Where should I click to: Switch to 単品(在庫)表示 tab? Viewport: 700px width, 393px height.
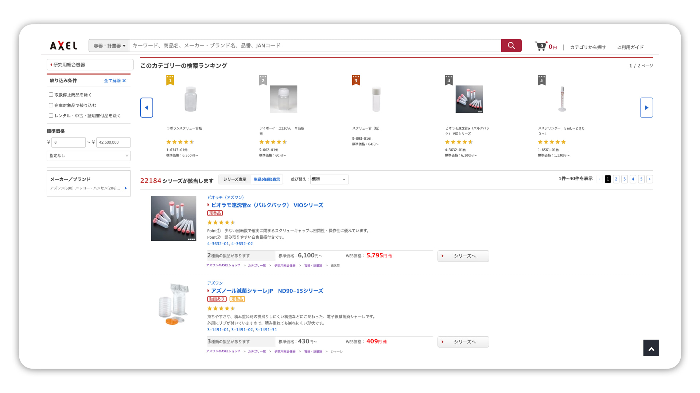pyautogui.click(x=267, y=179)
